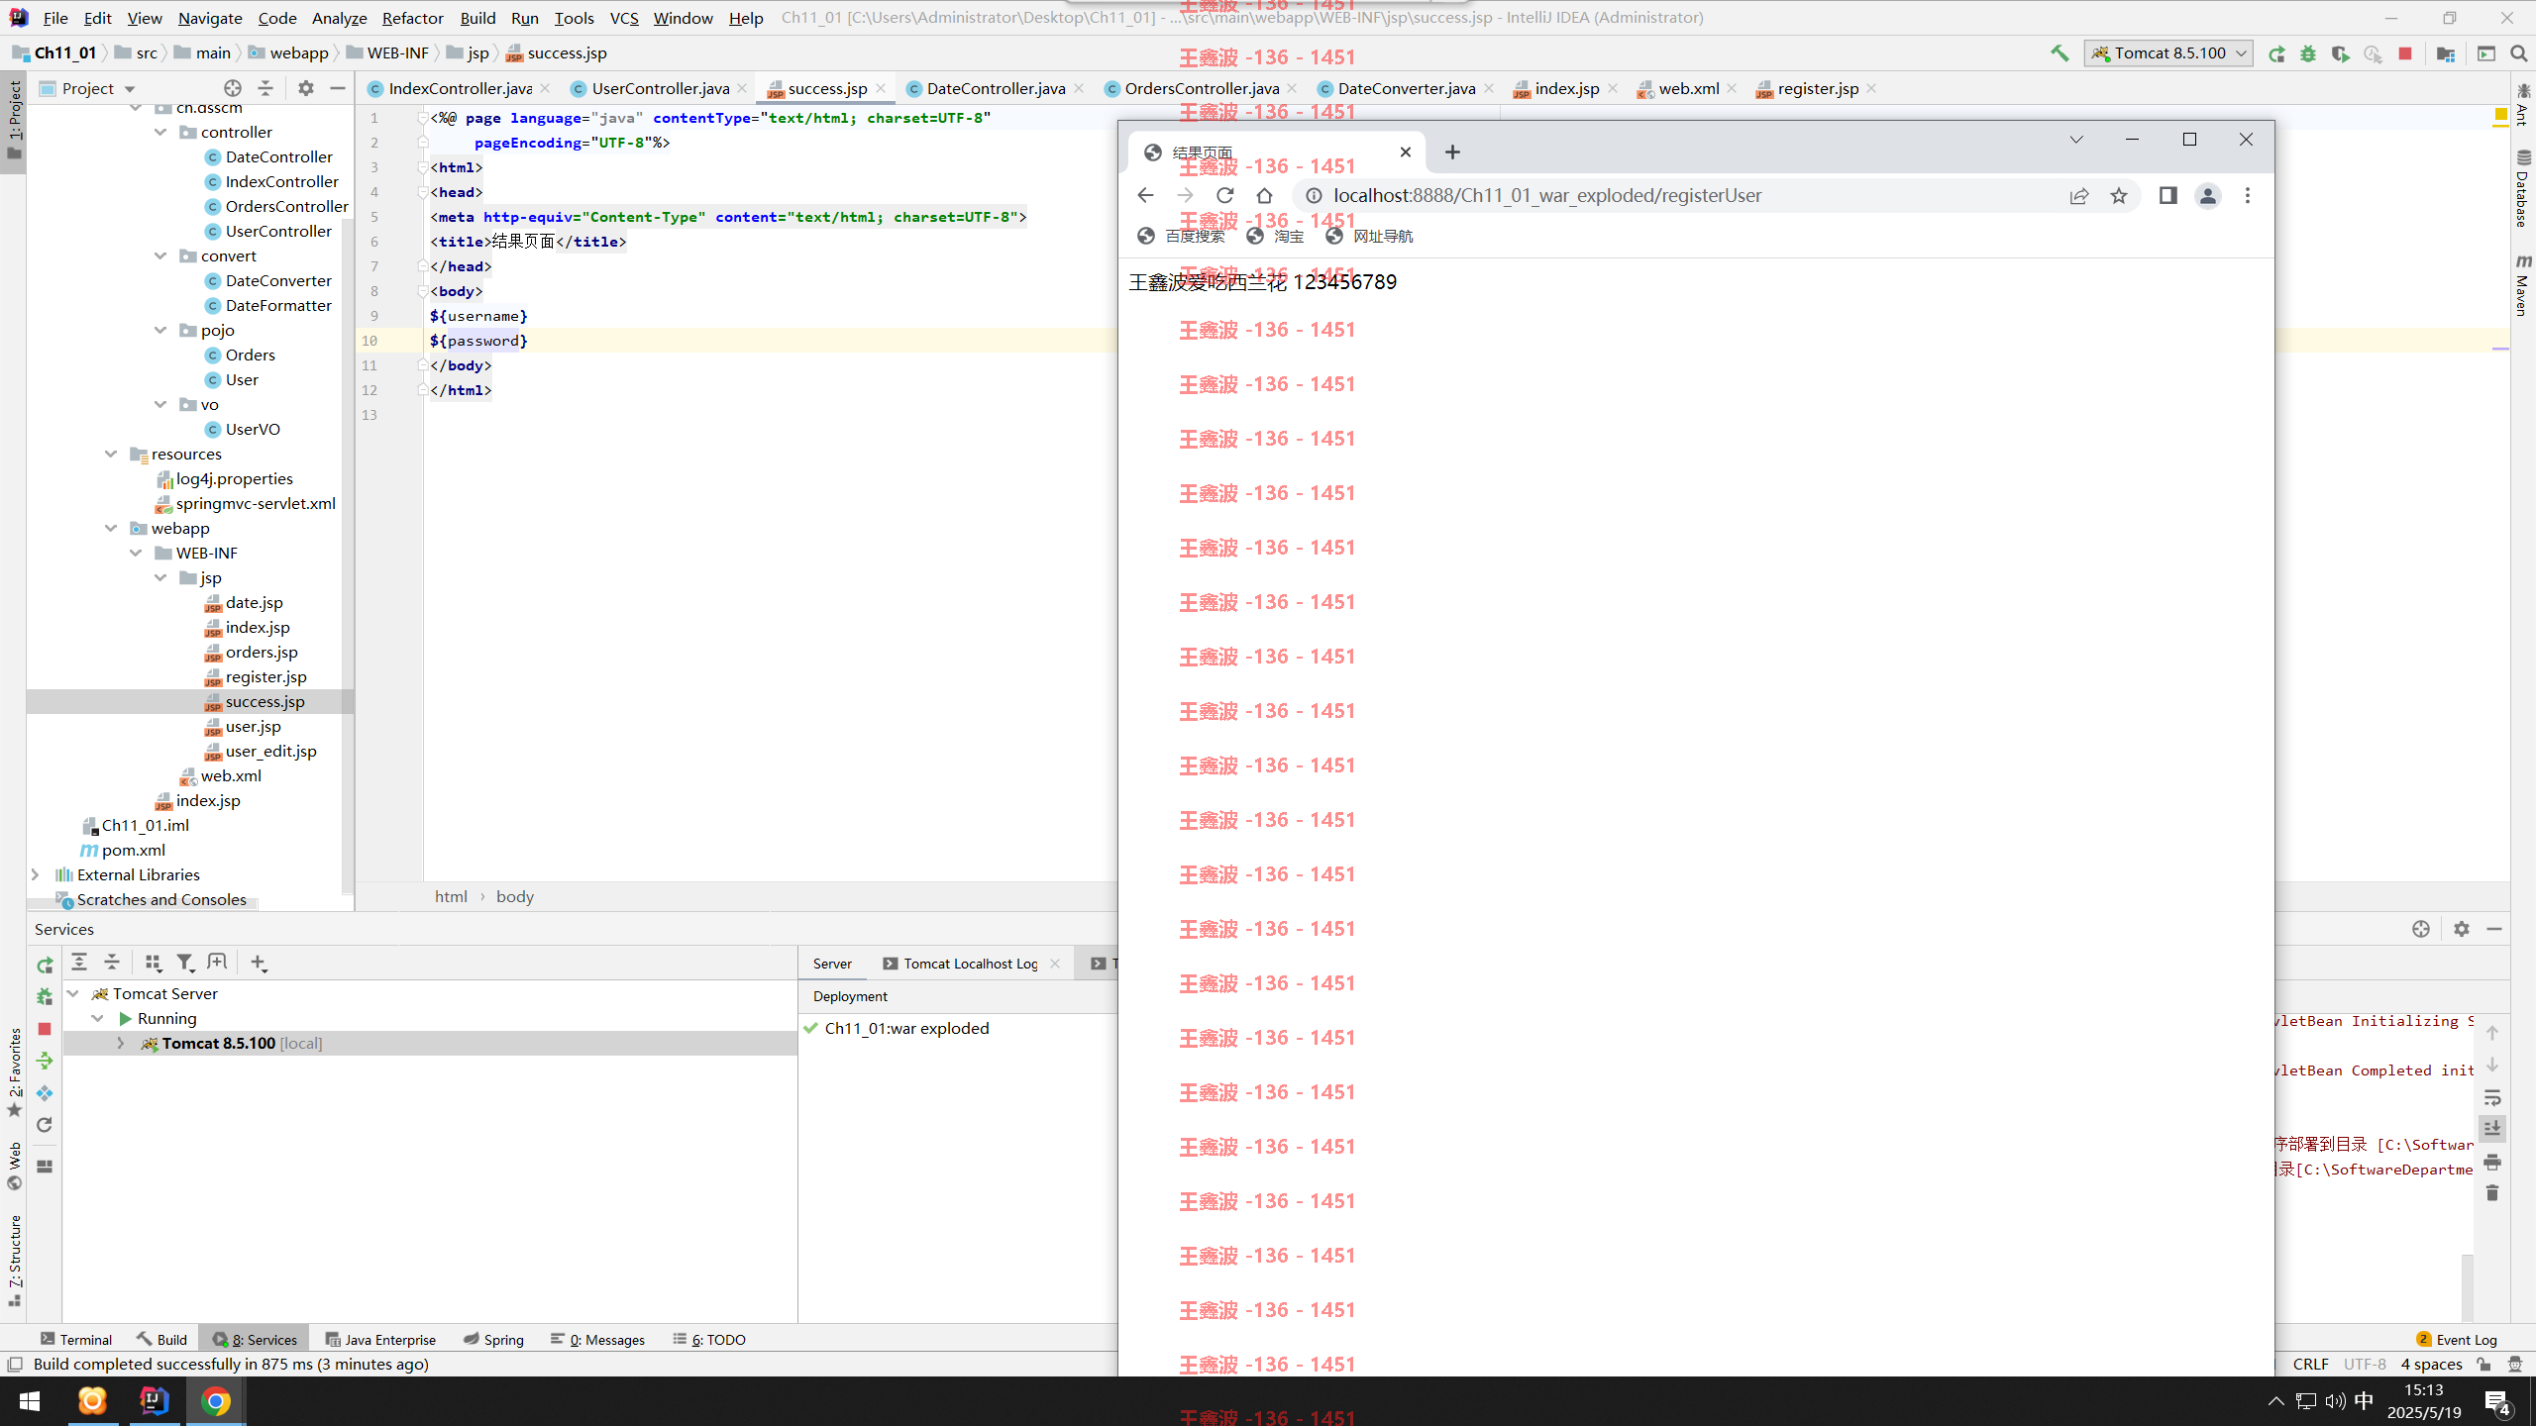Collapse the WEB-INF folder
Viewport: 2536px width, 1426px height.
(136, 553)
